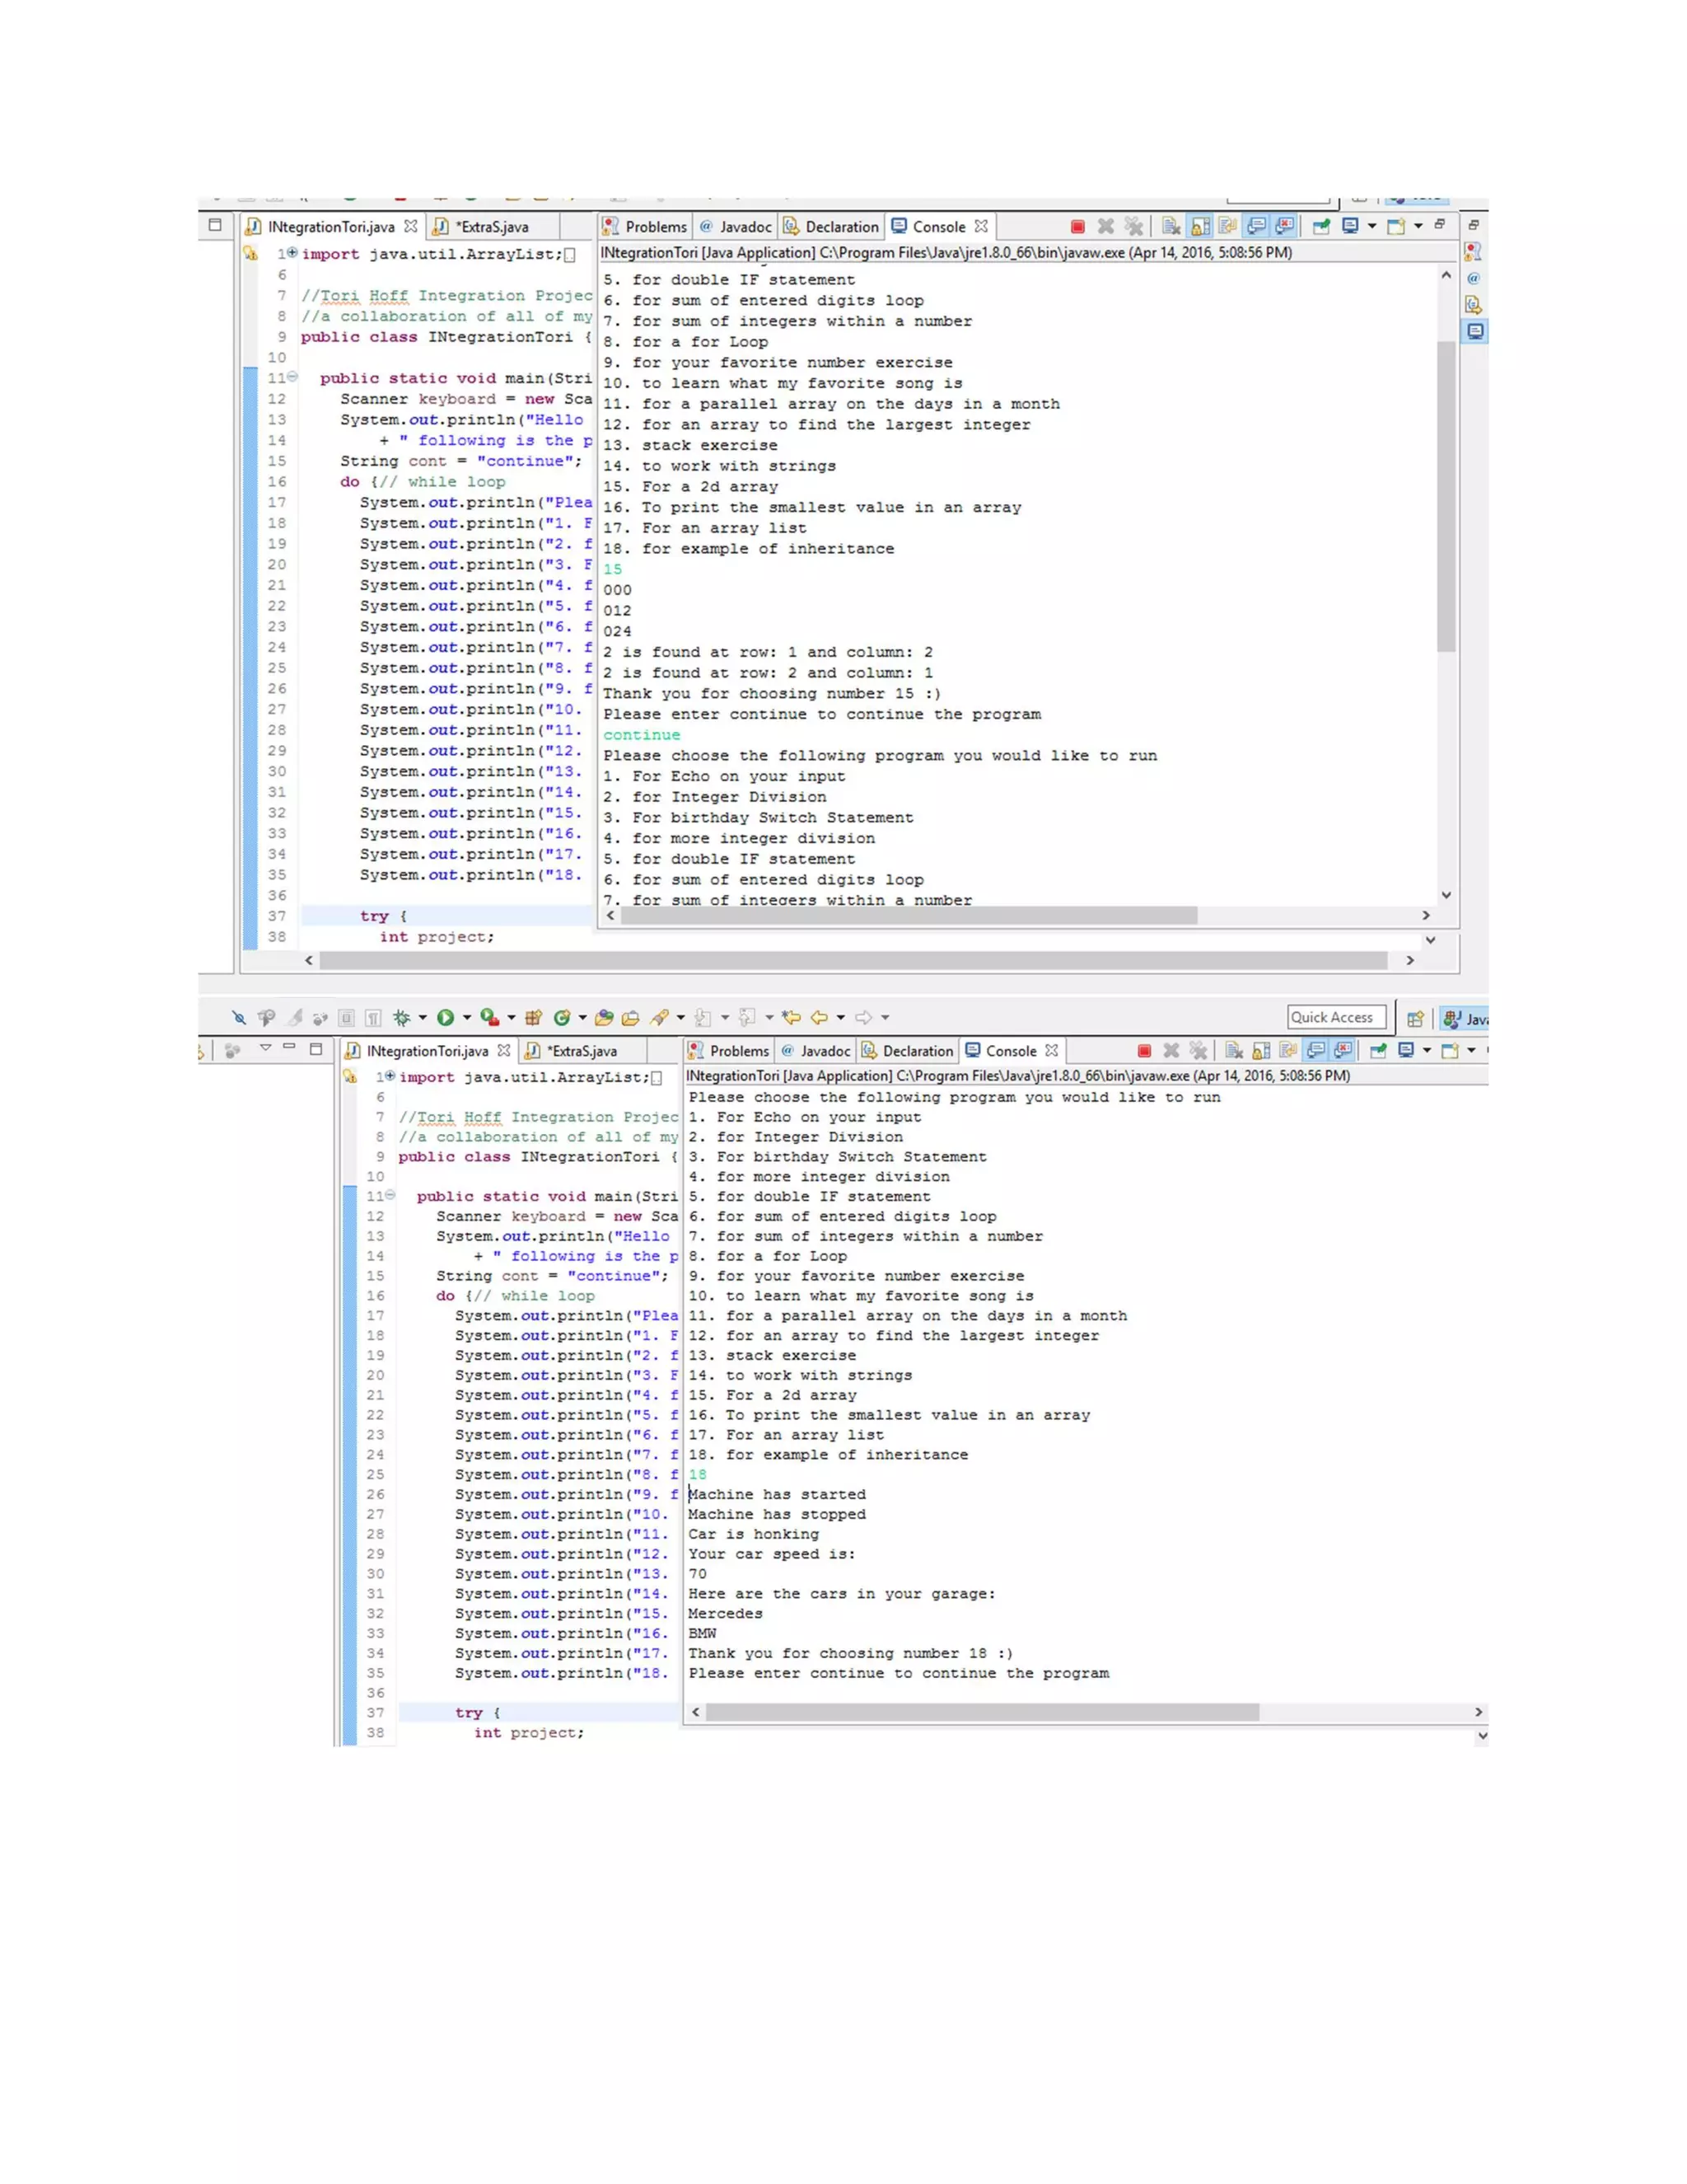This screenshot has width=1687, height=2184.
Task: Open Display Selected Console dropdown in upper window
Action: 1372,227
